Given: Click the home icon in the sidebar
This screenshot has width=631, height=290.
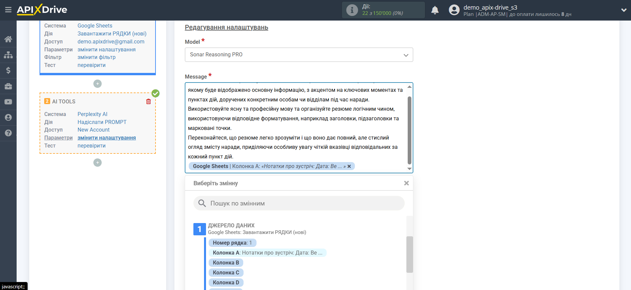Looking at the screenshot, I should tap(8, 39).
